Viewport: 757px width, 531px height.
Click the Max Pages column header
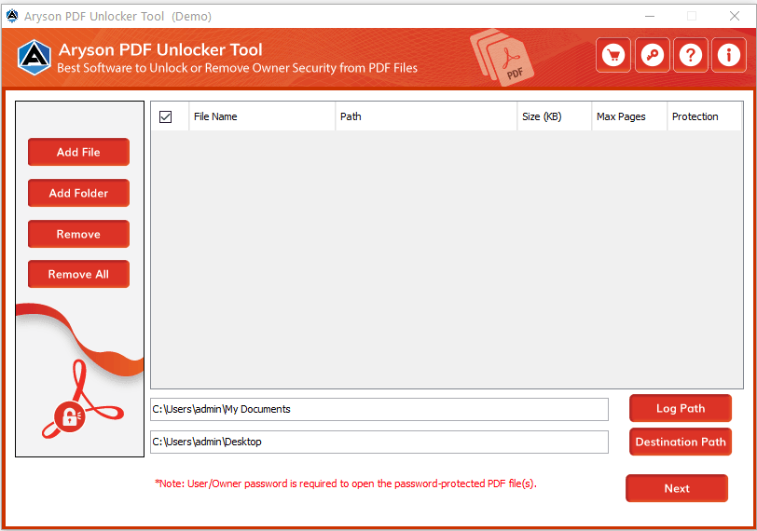point(629,116)
